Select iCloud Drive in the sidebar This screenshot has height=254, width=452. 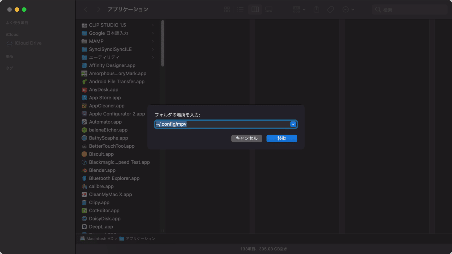pyautogui.click(x=27, y=43)
